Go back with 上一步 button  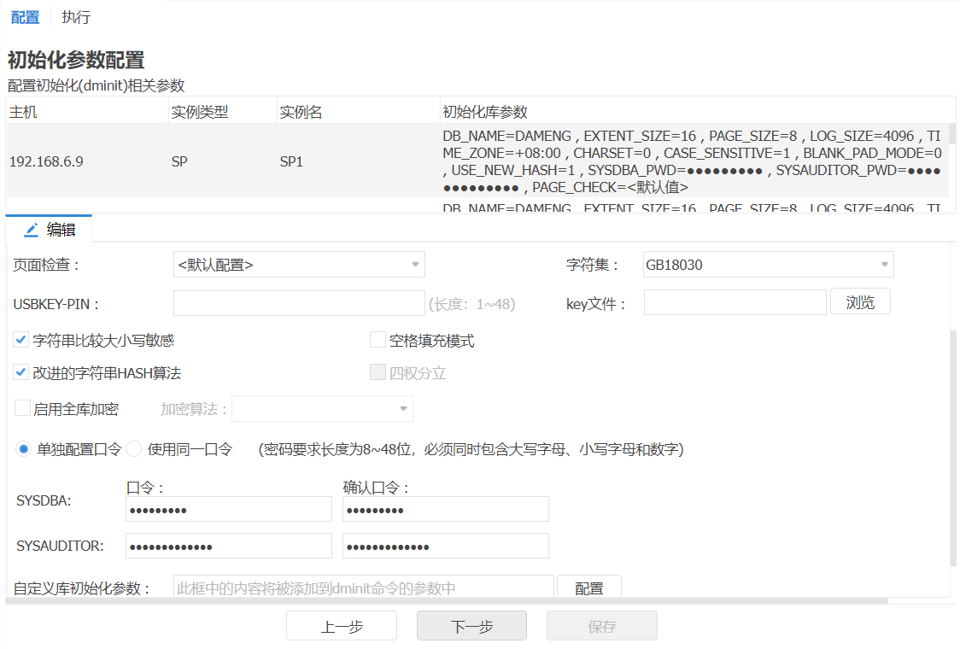click(x=342, y=626)
